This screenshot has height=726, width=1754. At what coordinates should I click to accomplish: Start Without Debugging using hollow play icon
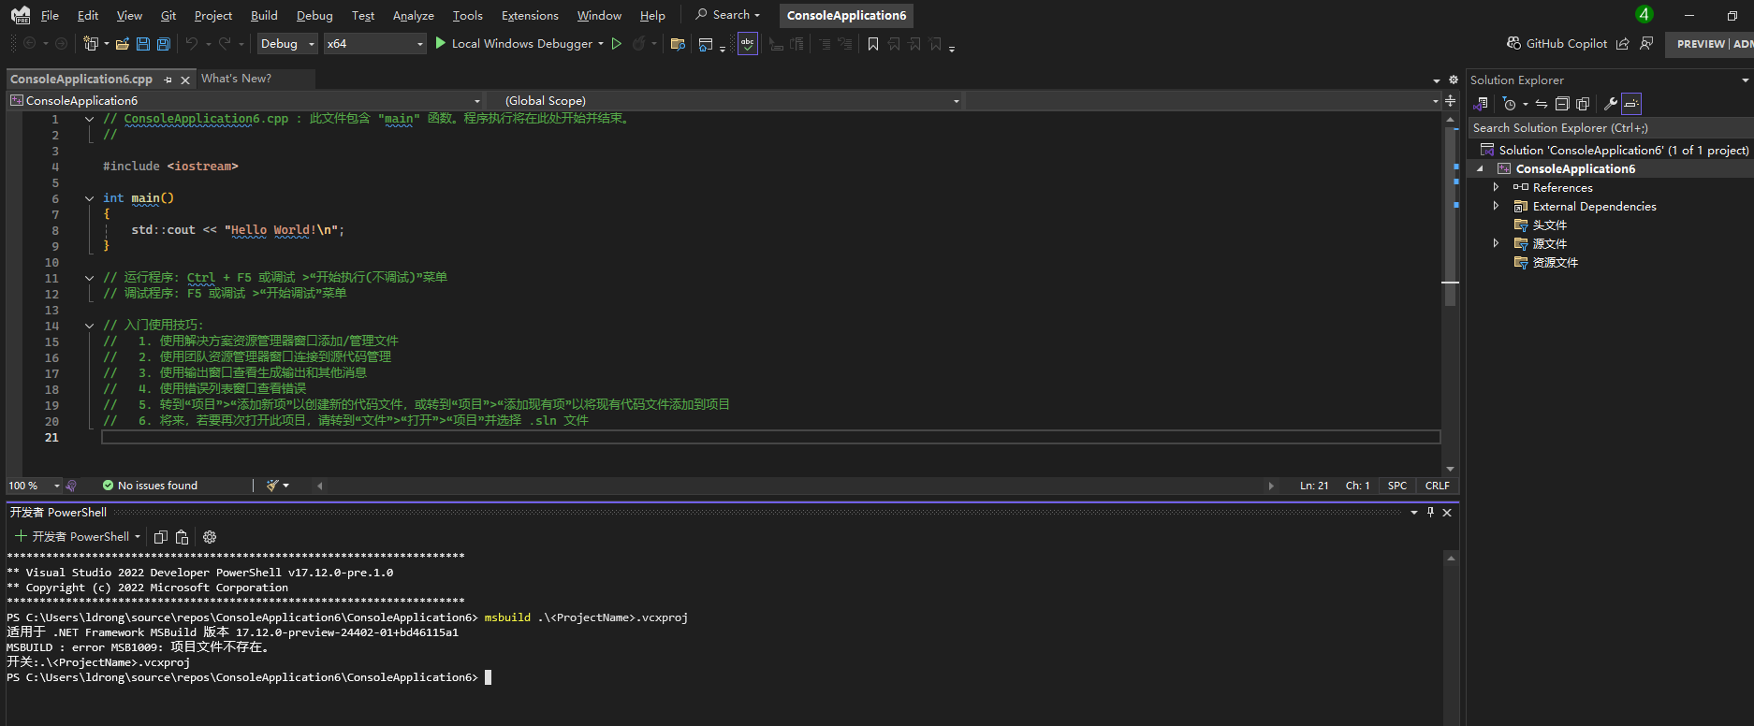pyautogui.click(x=616, y=43)
